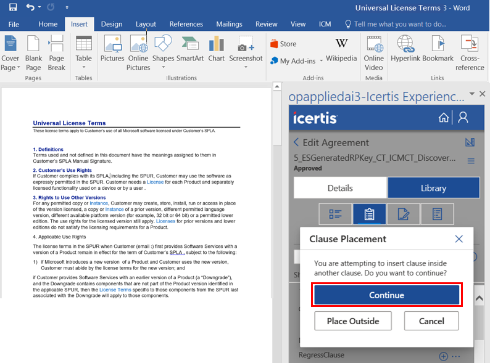Insert a Chart
Screen dimensions: 490x363
[x=216, y=49]
